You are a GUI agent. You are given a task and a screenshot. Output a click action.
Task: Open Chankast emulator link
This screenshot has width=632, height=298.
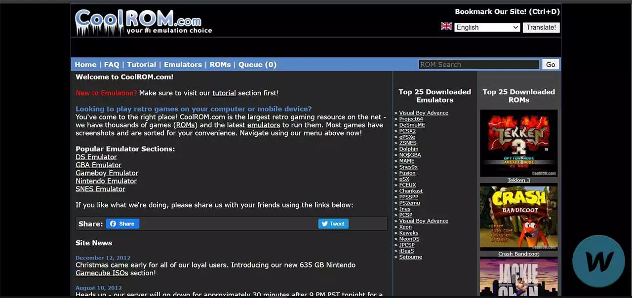tap(411, 191)
